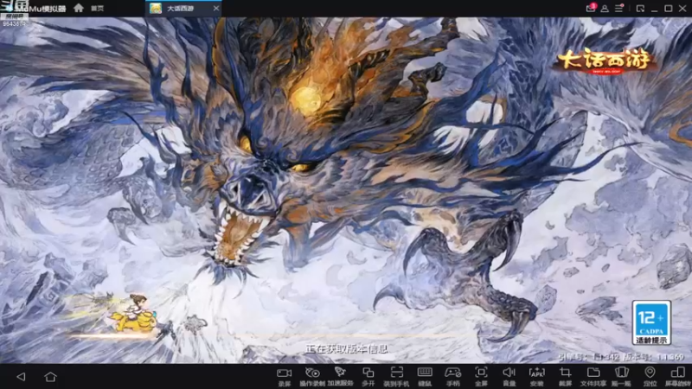Open 操作录制 macro recorder
Screen dimensions: 692x389
click(312, 377)
